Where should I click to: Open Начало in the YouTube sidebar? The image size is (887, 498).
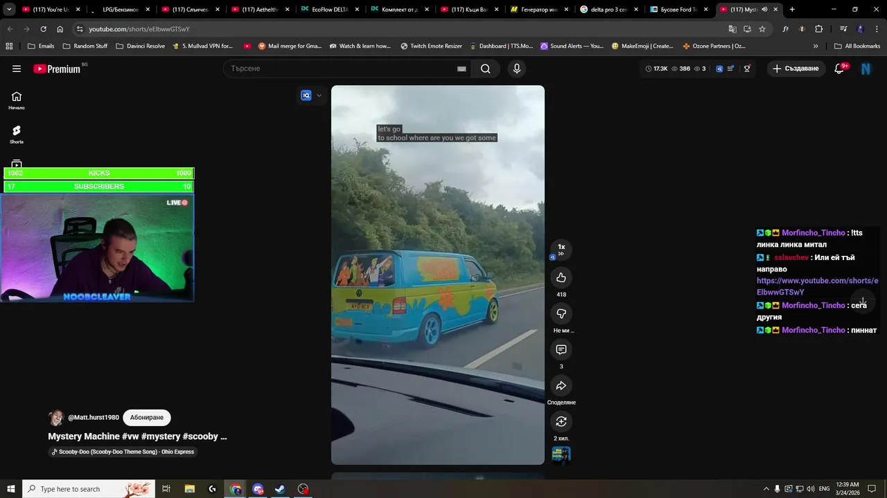pyautogui.click(x=17, y=100)
